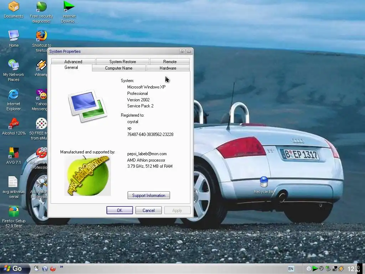Select the 50 FREE from eMusic icon
This screenshot has width=365, height=274.
(x=39, y=129)
